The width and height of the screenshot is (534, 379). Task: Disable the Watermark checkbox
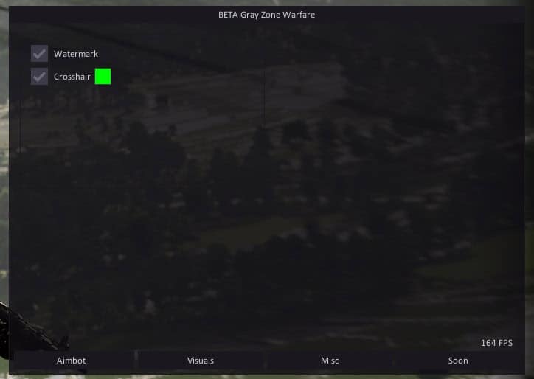[x=39, y=54]
